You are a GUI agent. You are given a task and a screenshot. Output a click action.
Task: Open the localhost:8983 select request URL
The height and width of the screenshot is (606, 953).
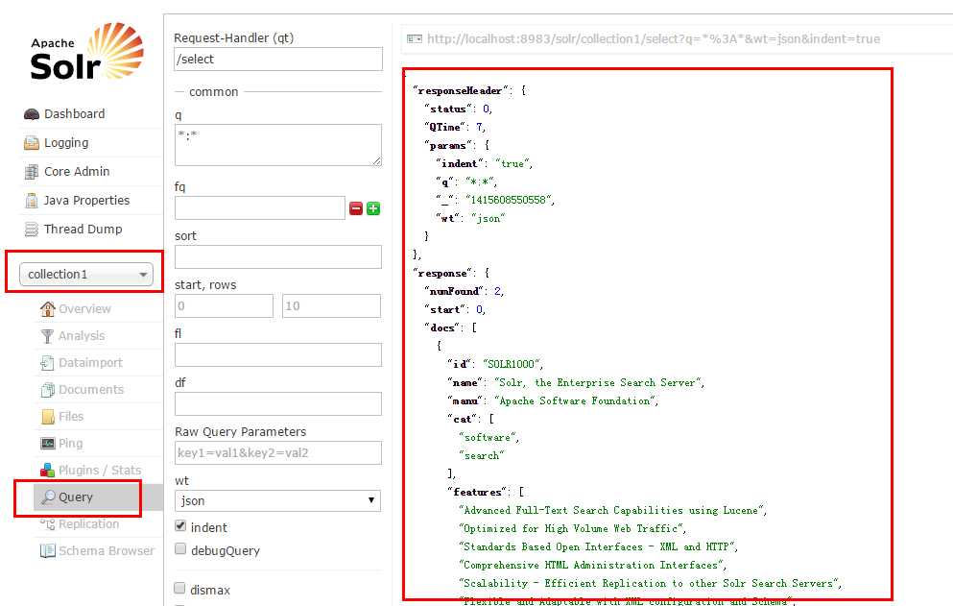tap(654, 39)
